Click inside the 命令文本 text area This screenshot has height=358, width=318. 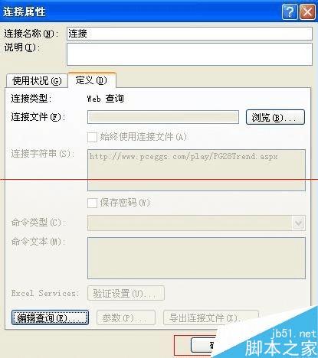point(196,258)
